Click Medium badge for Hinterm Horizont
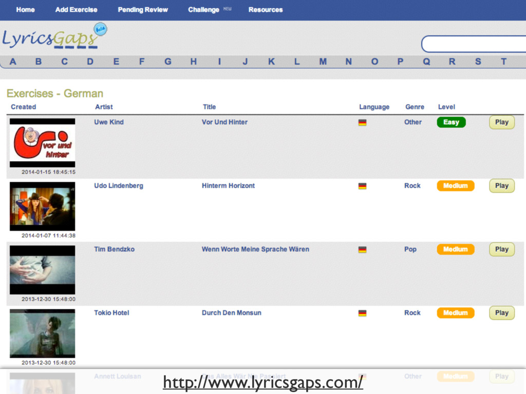 click(456, 186)
